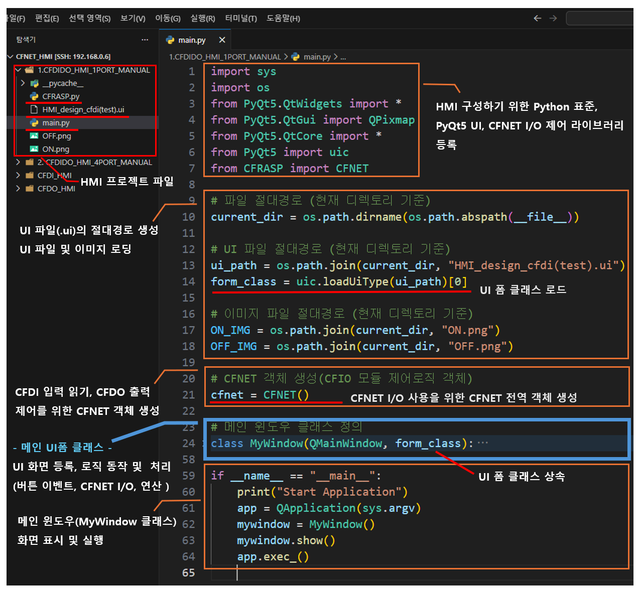Click the command search box in title bar
This screenshot has height=590, width=638.
[600, 19]
